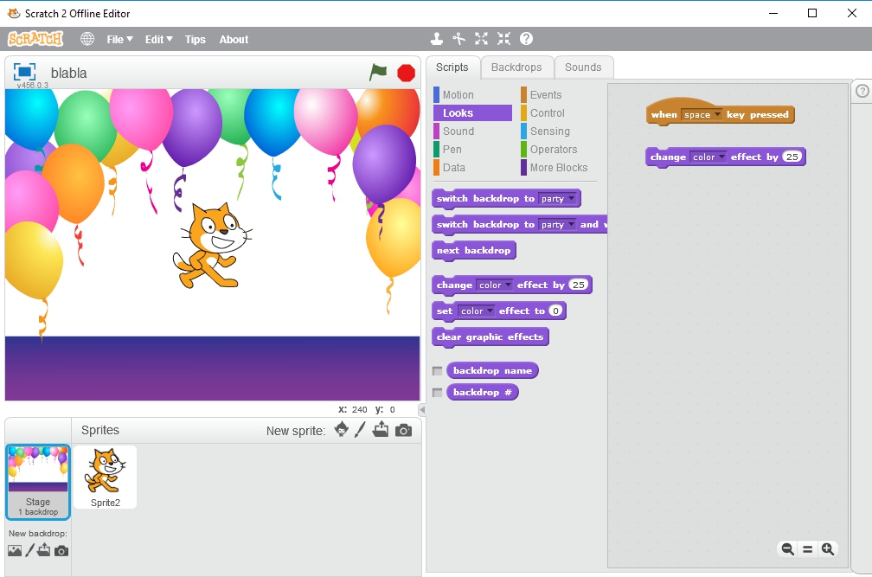Click the 0 value in set effect block
The image size is (872, 577).
(555, 311)
